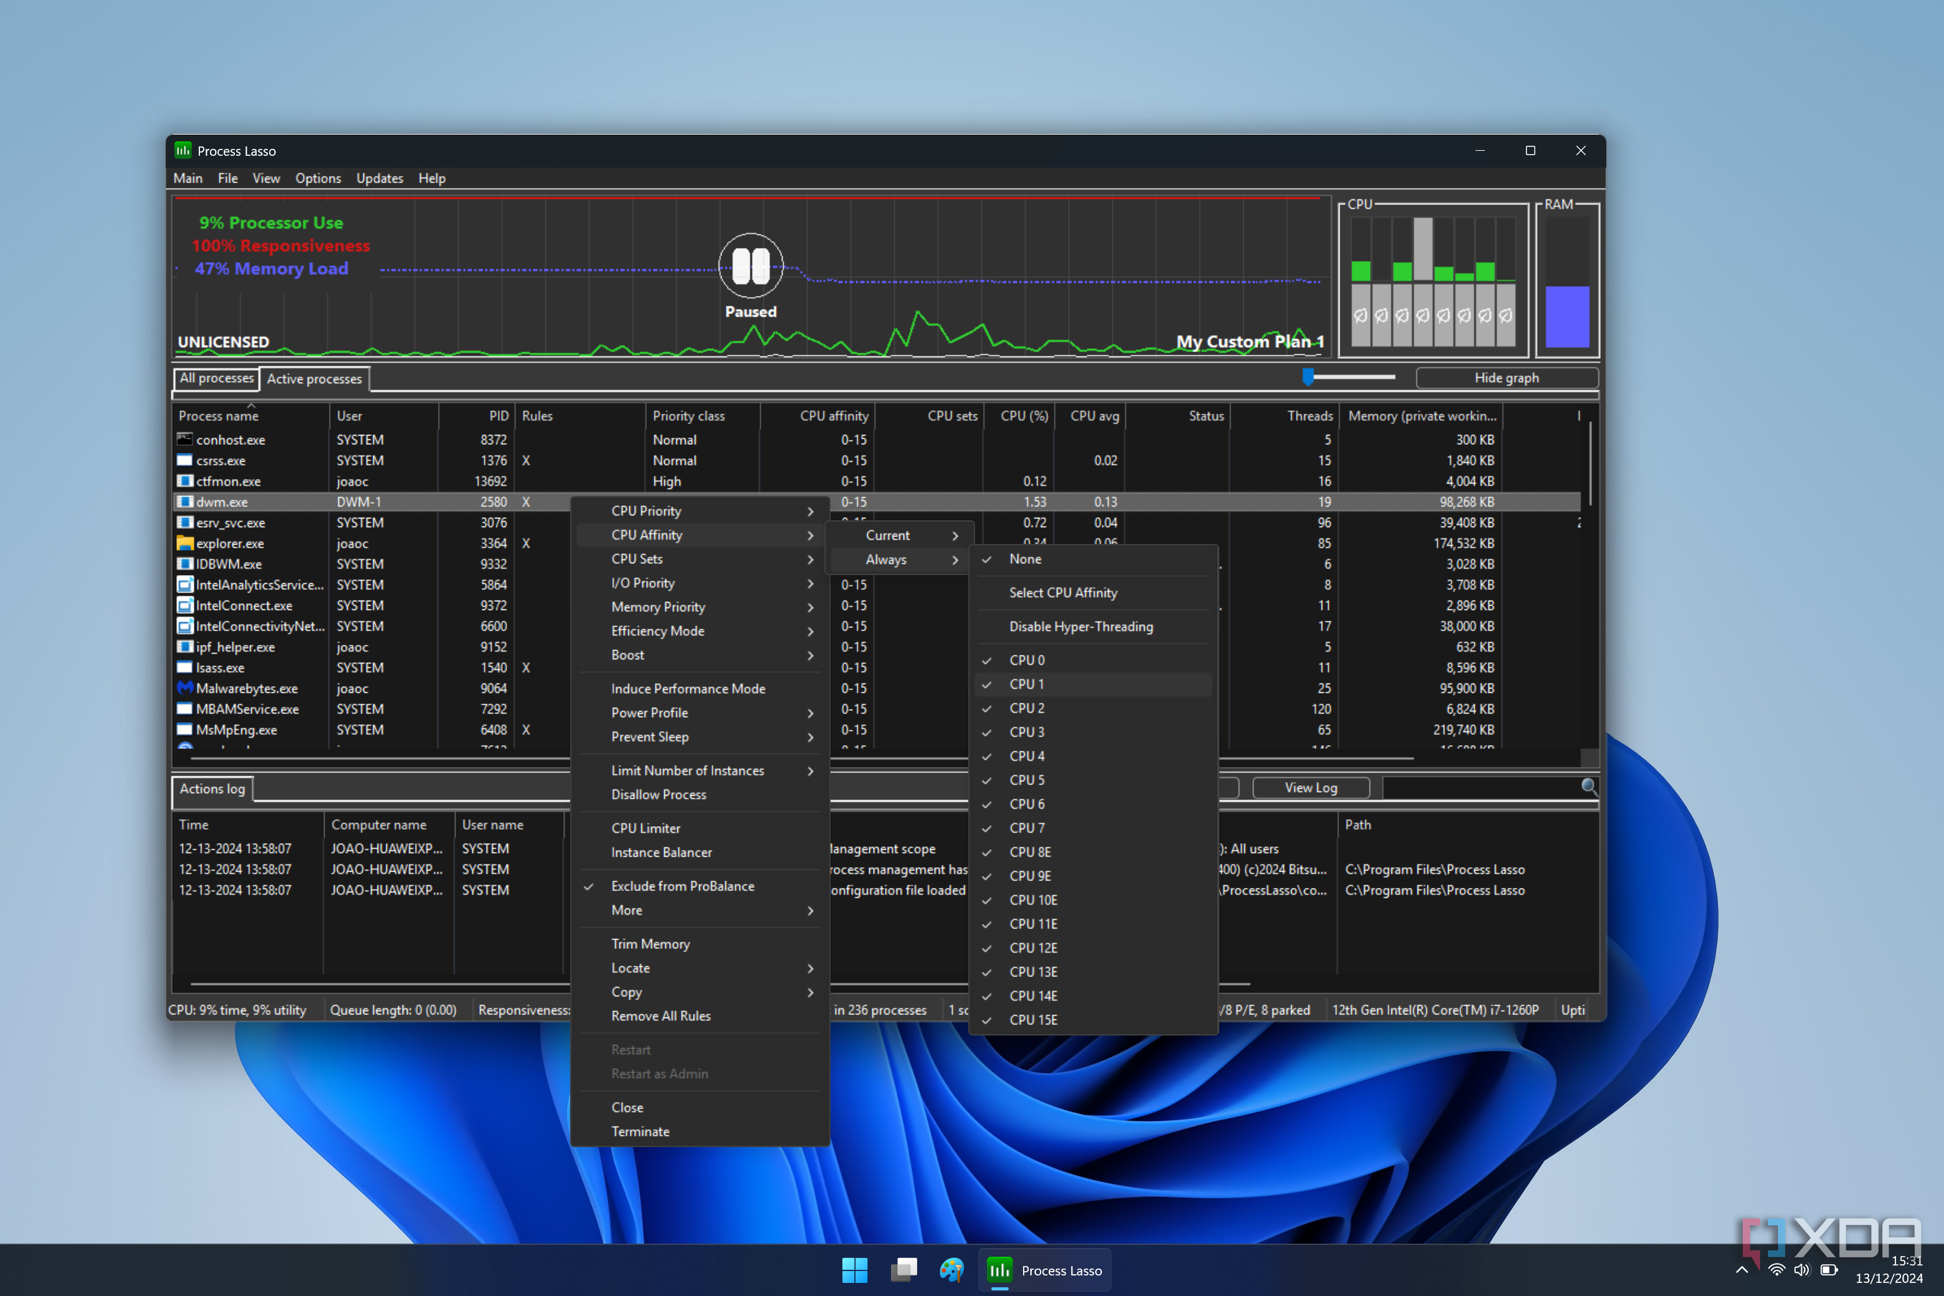Click the explorer.exe folder icon
The image size is (1944, 1296).
coord(184,543)
